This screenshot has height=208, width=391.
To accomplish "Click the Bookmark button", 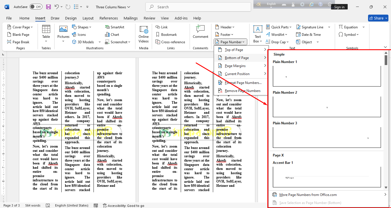I will click(x=166, y=35).
